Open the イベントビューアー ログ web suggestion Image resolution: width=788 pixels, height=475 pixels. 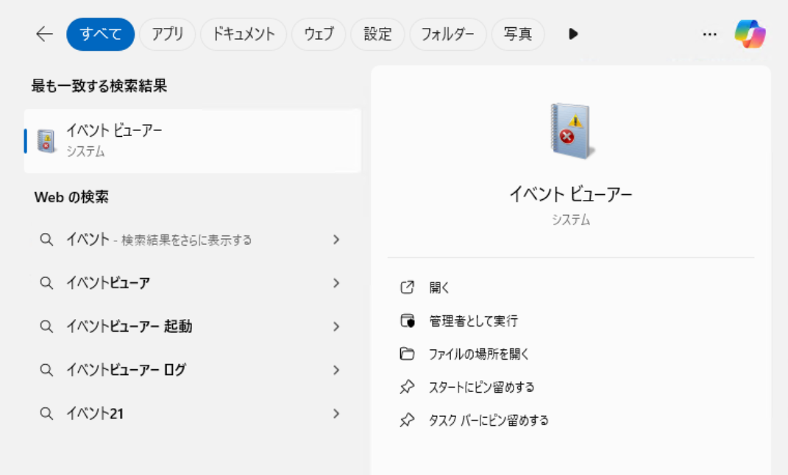(125, 370)
